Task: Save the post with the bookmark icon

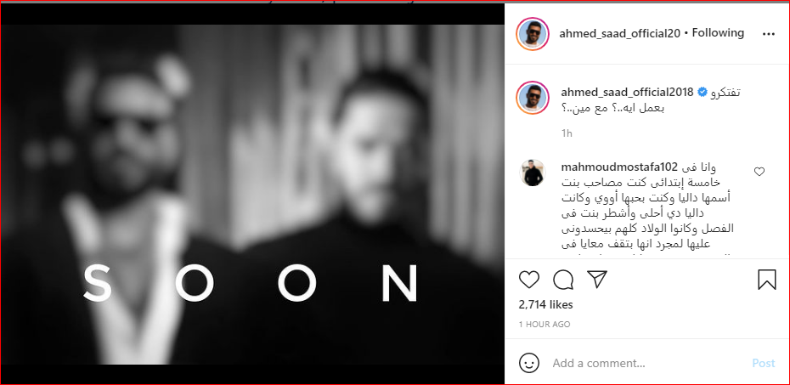Action: pos(767,279)
